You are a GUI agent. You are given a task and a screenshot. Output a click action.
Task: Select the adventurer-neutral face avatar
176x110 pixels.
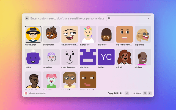pos(70,34)
